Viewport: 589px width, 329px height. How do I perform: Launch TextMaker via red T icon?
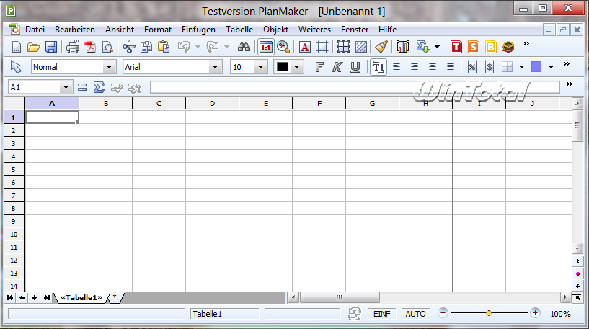pyautogui.click(x=456, y=47)
